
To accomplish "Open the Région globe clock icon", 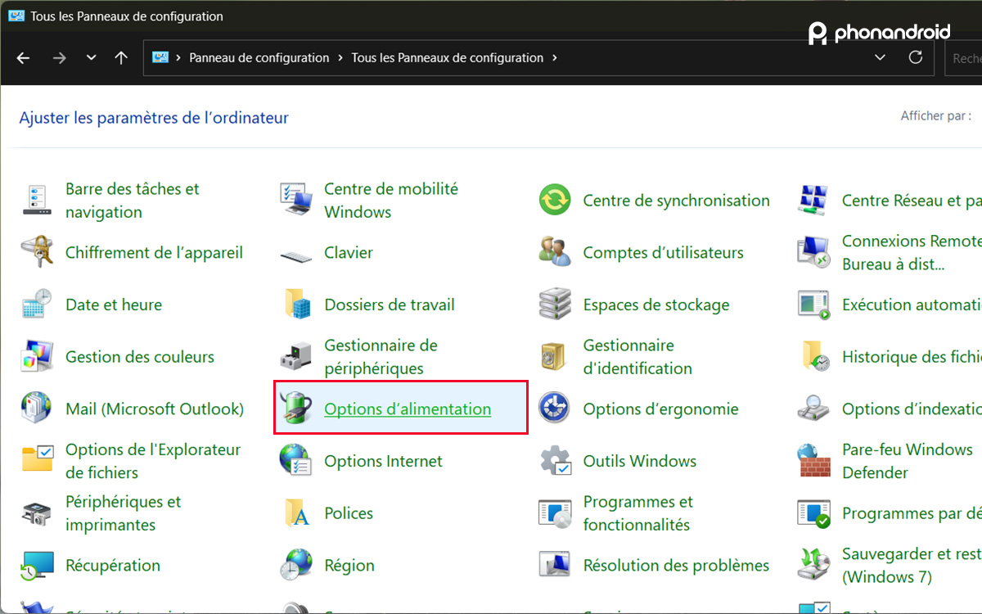I will (x=296, y=565).
